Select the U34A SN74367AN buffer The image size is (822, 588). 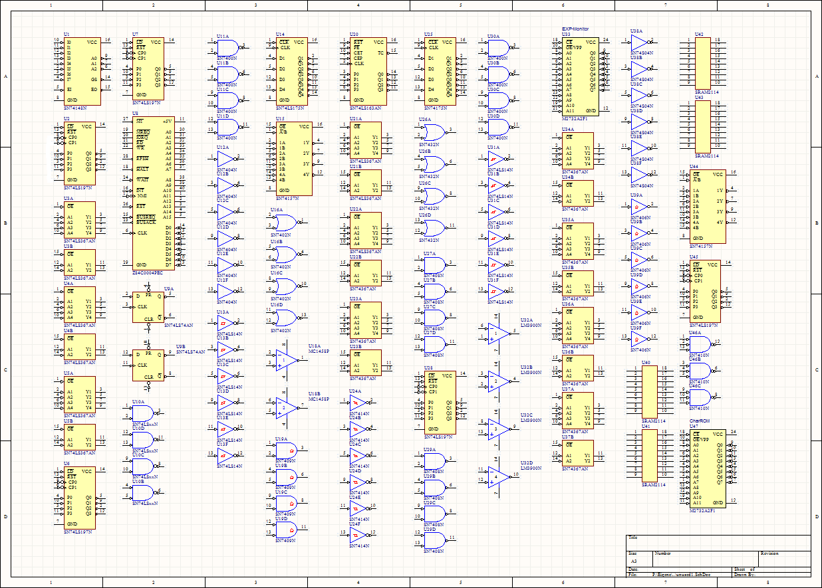(578, 151)
